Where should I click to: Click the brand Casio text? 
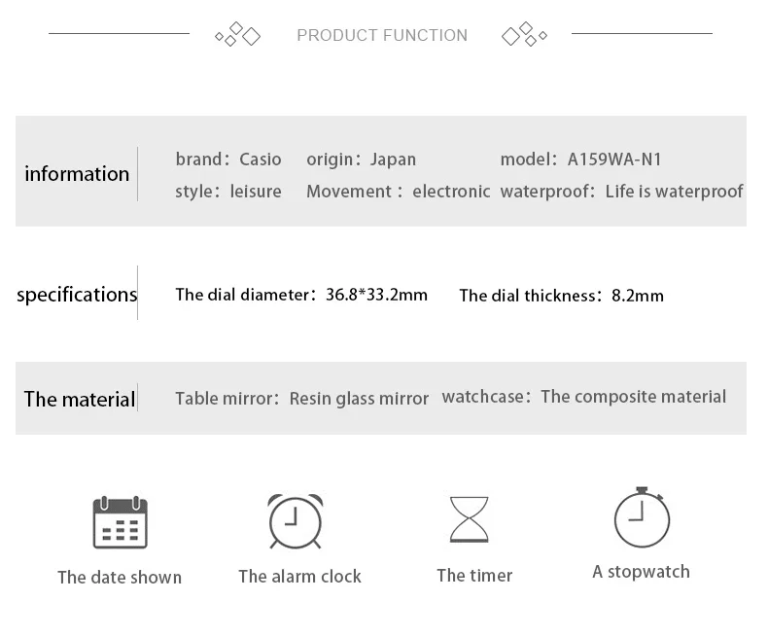261,159
